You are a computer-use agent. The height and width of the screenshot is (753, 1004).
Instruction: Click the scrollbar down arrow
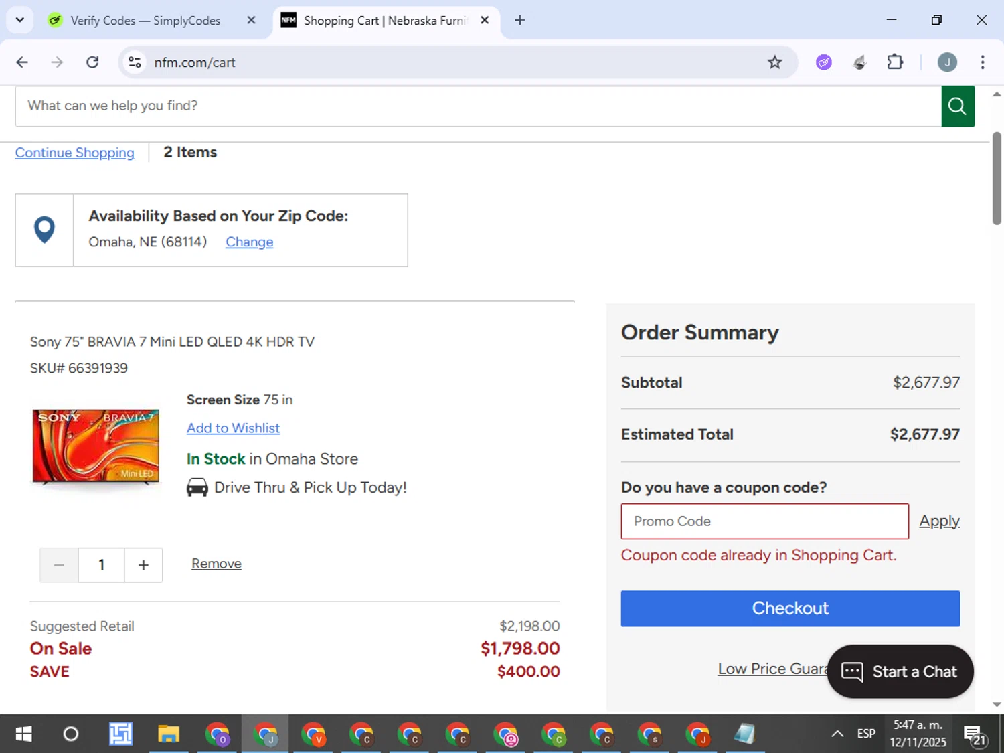click(x=997, y=704)
